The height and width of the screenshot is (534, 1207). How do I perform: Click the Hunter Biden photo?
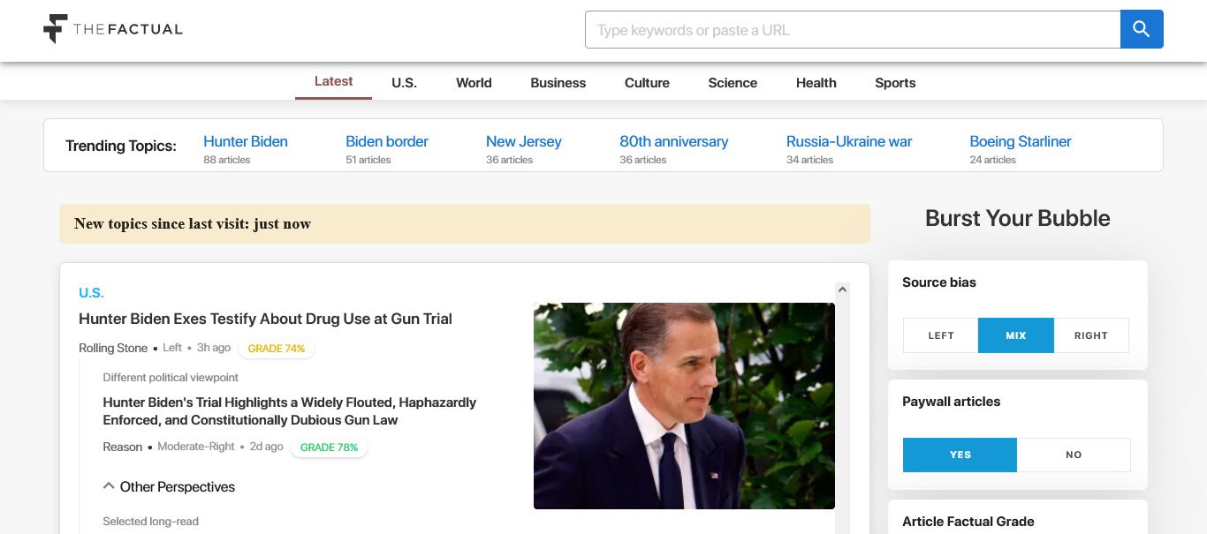pos(684,405)
